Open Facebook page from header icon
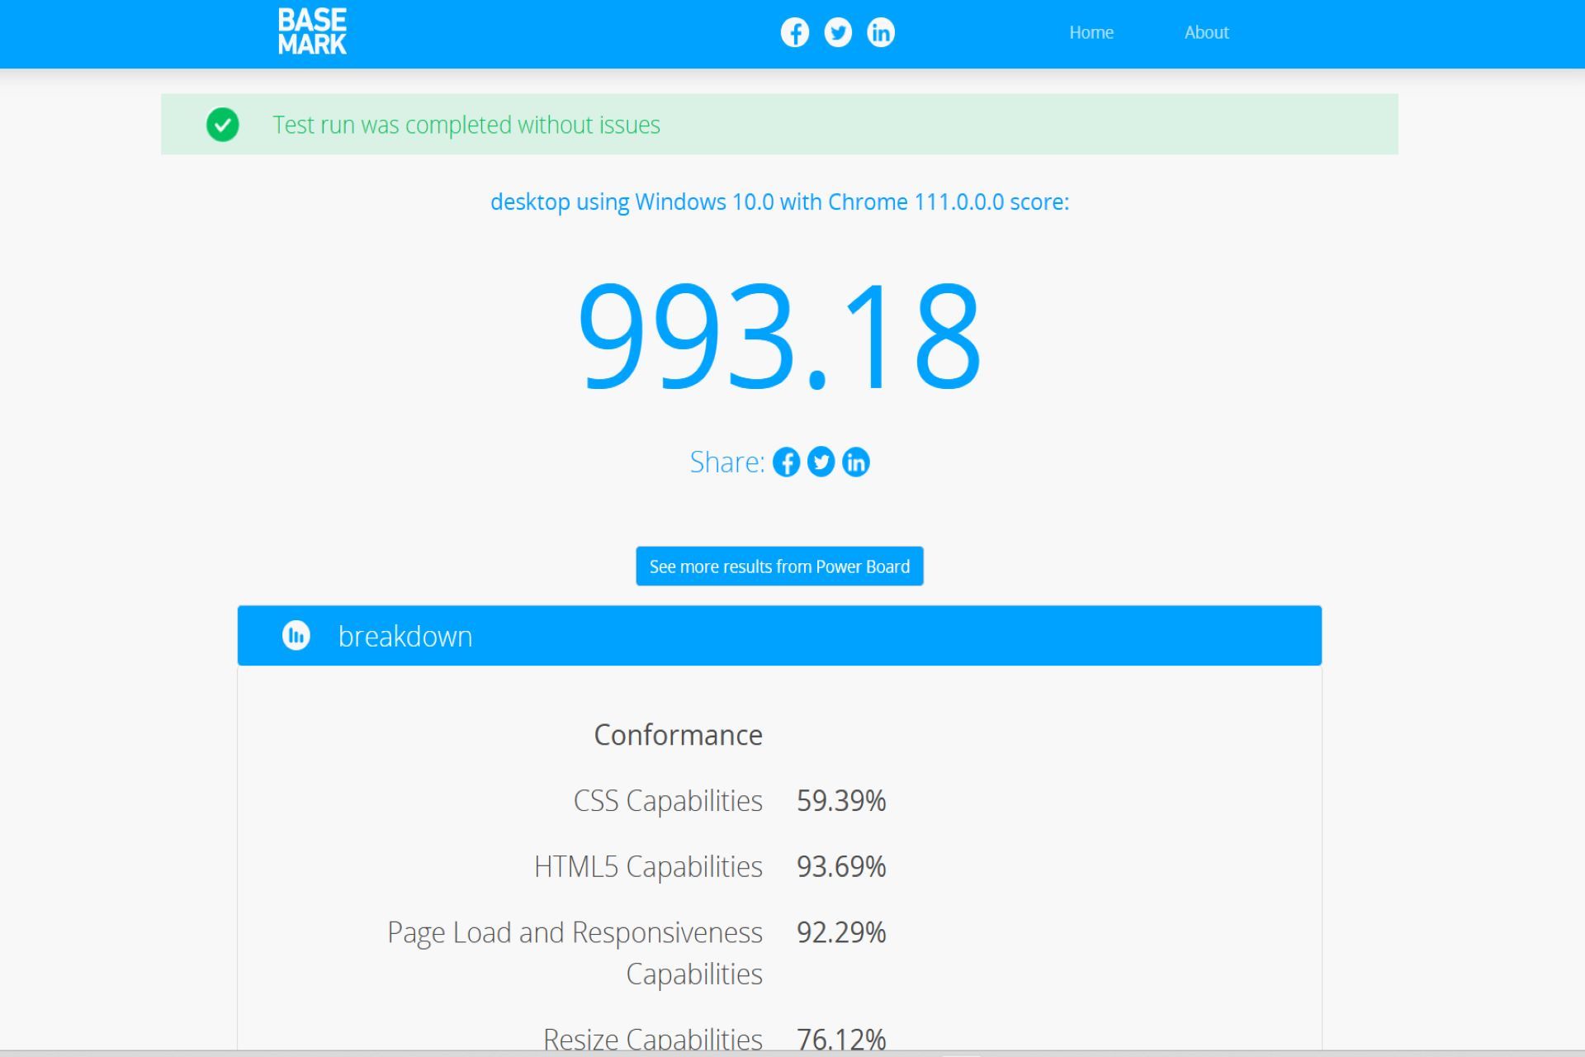The height and width of the screenshot is (1057, 1585). click(x=795, y=33)
